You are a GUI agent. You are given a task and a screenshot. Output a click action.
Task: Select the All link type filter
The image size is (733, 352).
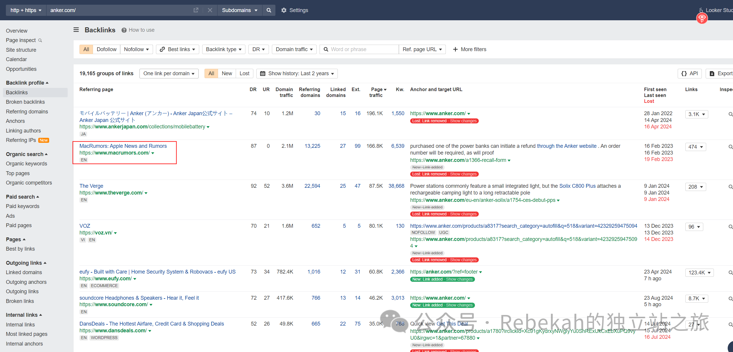[86, 49]
